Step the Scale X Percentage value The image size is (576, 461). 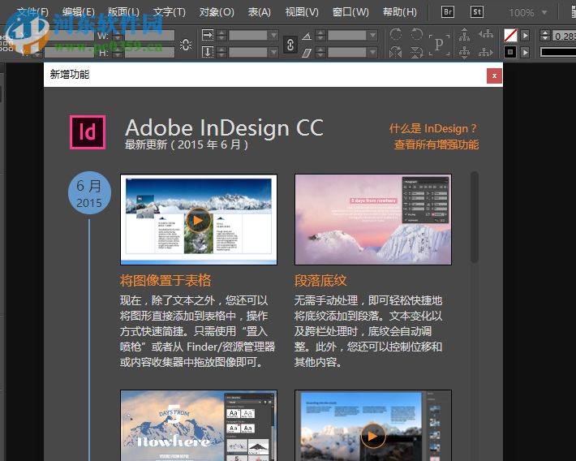tap(221, 35)
